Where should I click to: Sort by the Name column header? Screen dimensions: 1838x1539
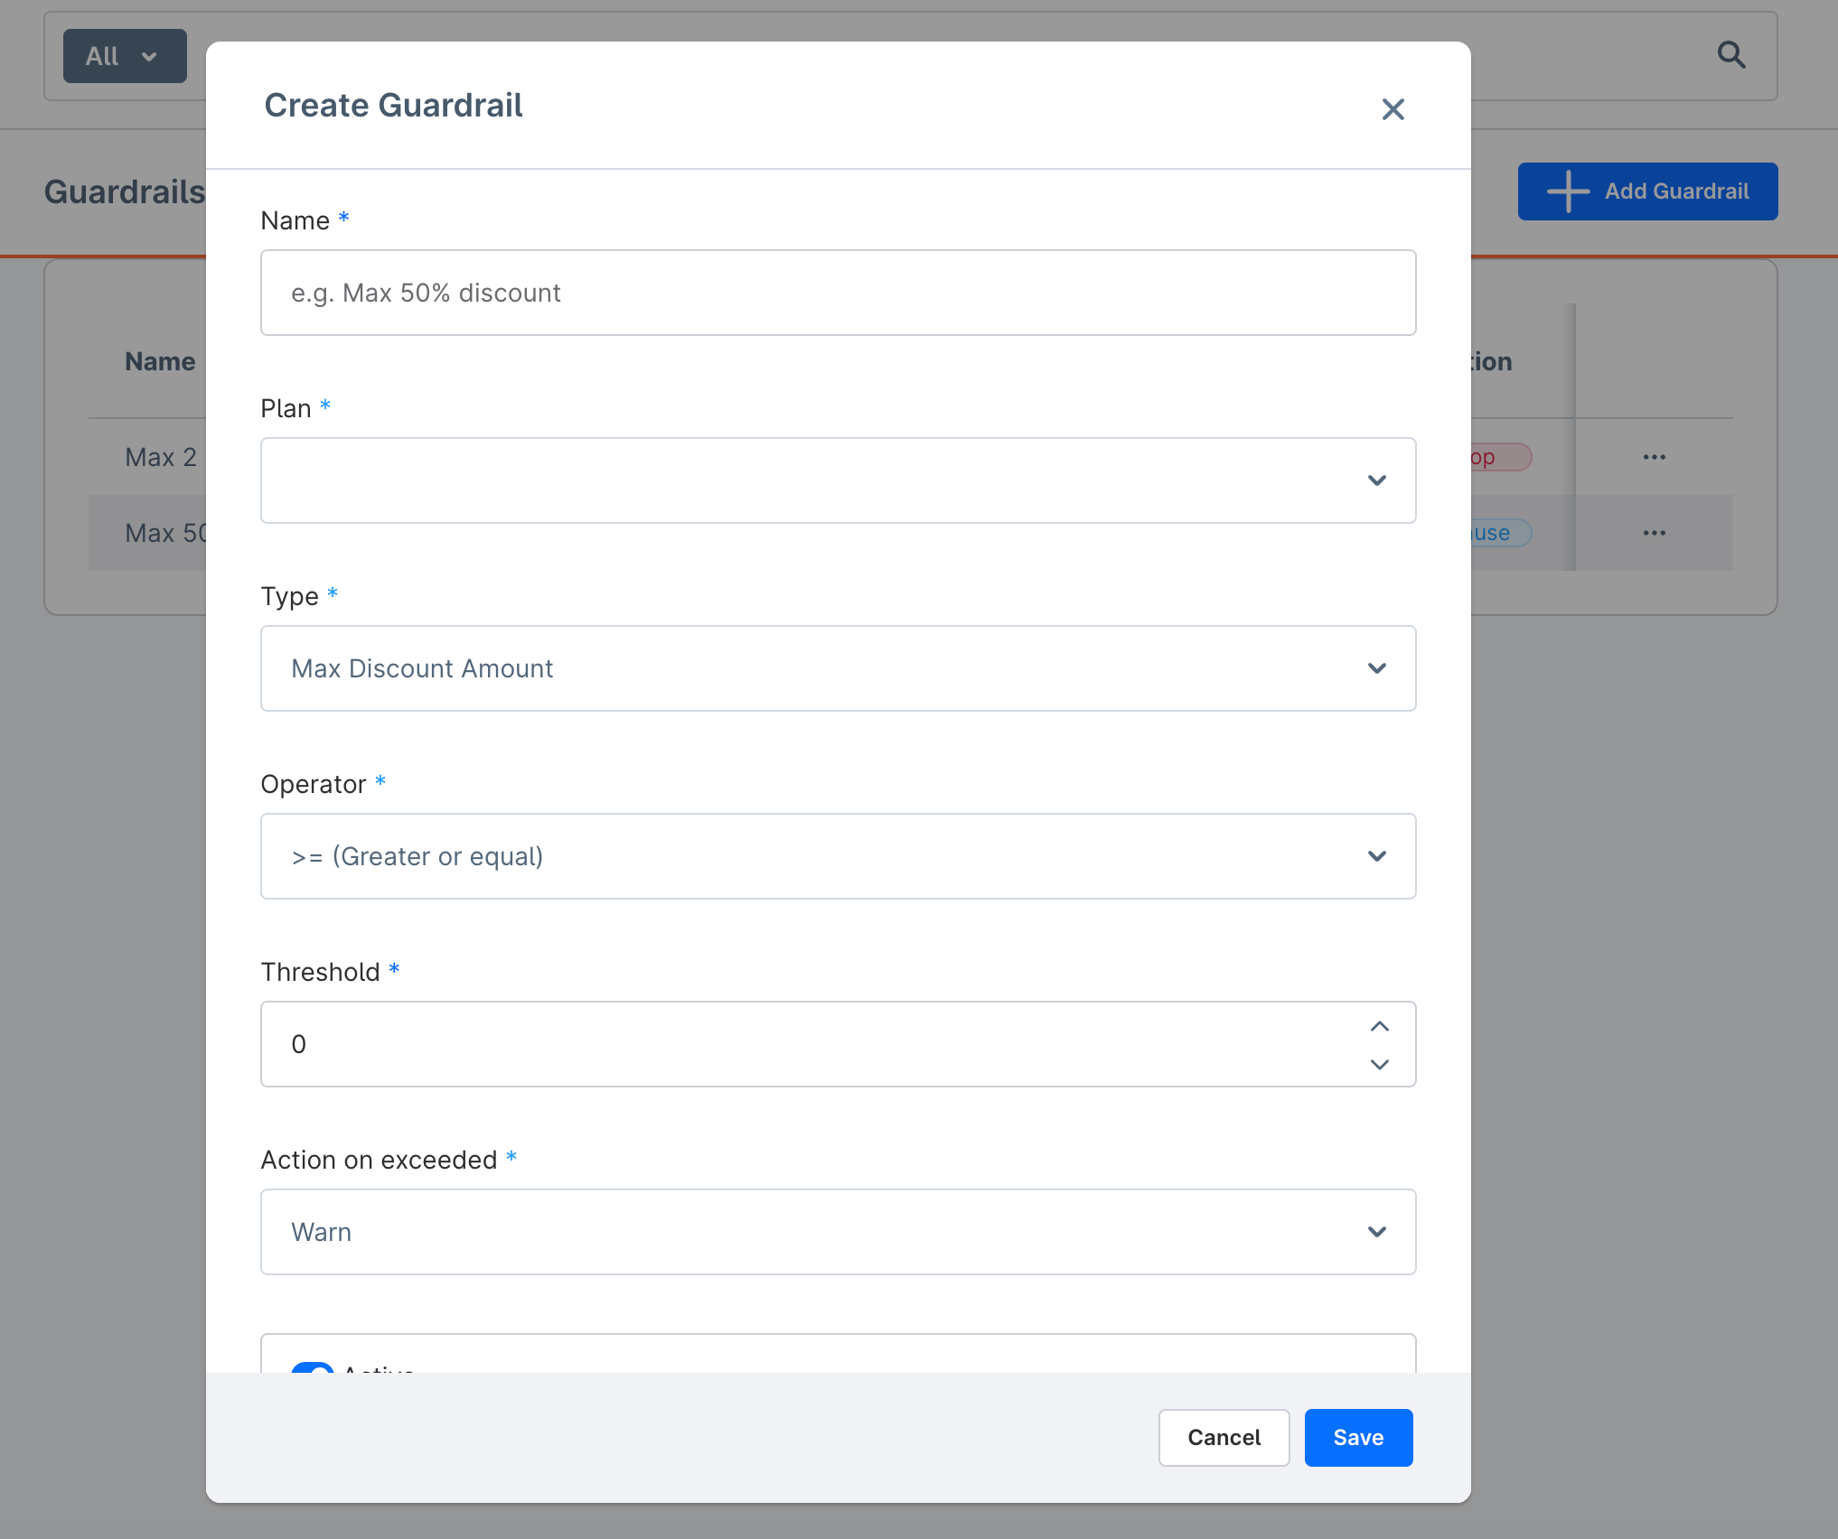(160, 360)
